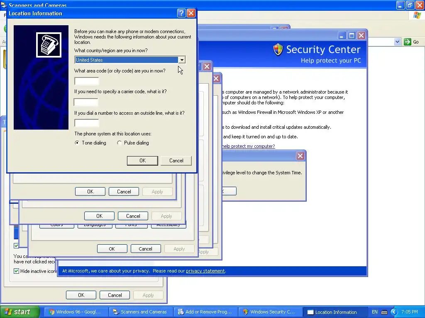Click the 7:05 PM clock
This screenshot has width=425, height=318.
coord(410,312)
